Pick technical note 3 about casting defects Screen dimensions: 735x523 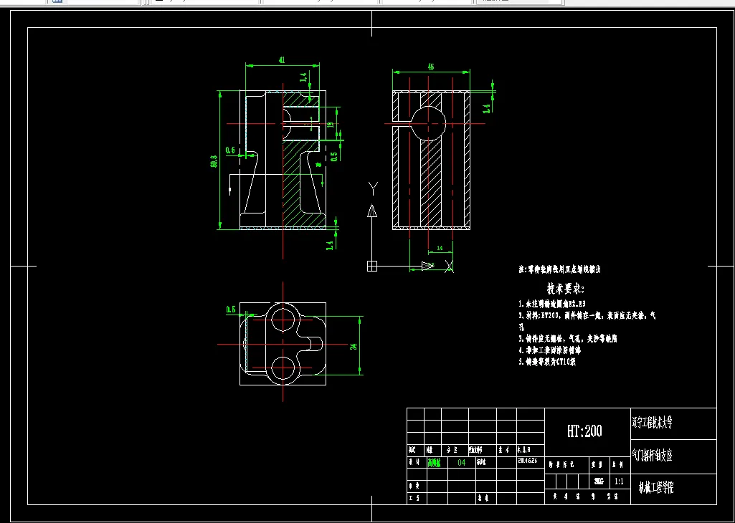point(568,338)
